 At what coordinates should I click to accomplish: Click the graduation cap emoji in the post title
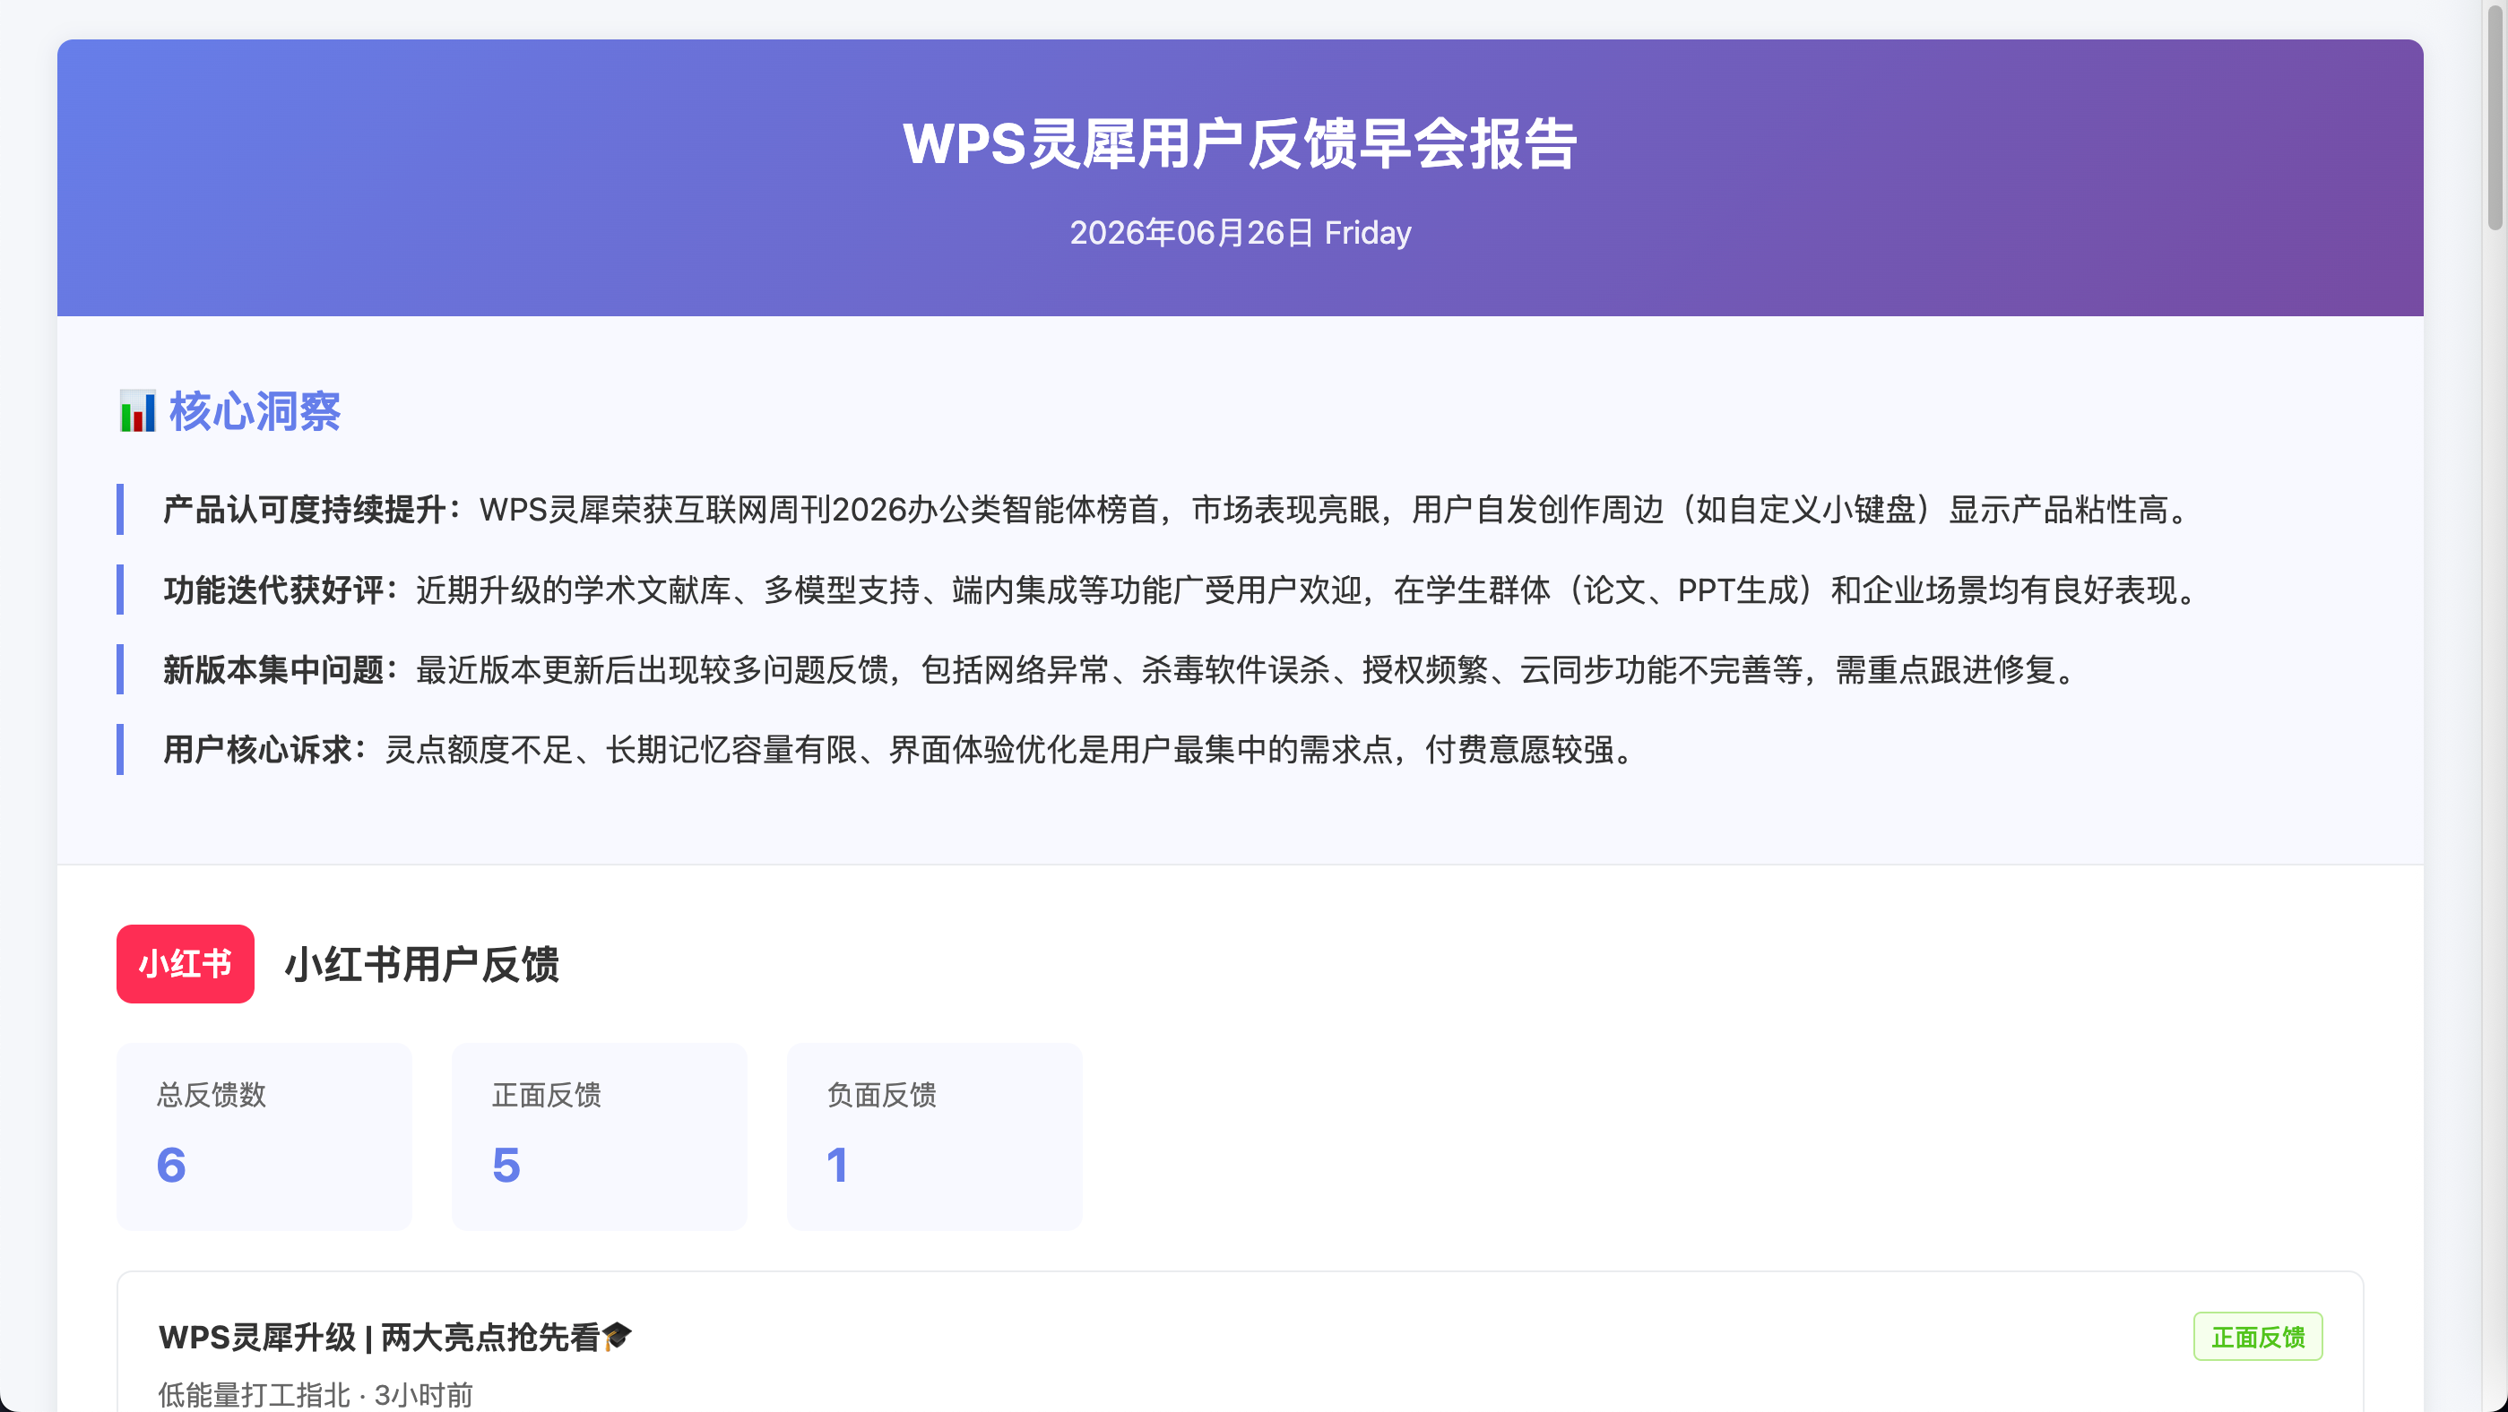pos(618,1336)
